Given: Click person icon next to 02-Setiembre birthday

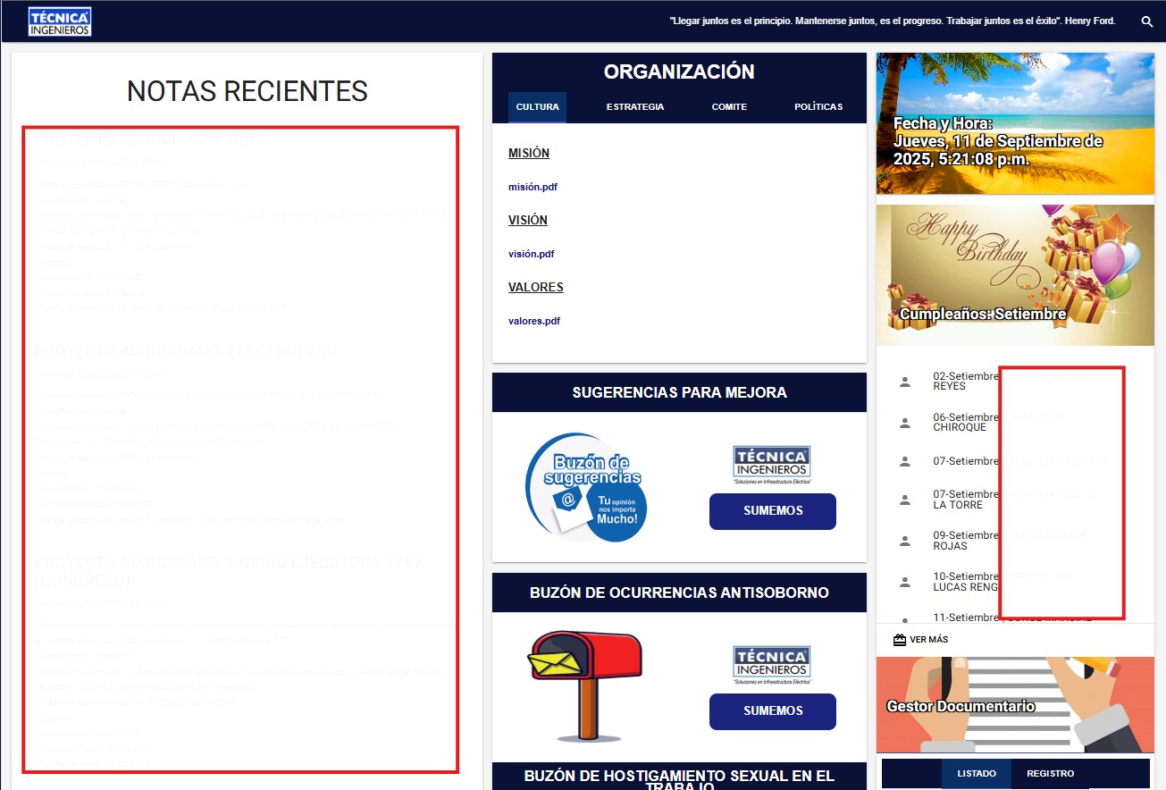Looking at the screenshot, I should point(904,382).
